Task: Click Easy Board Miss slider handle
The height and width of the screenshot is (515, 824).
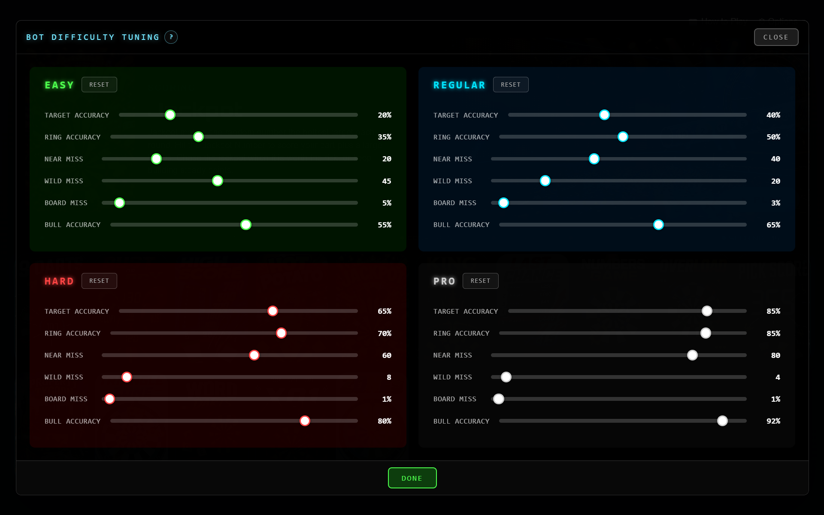Action: 120,203
